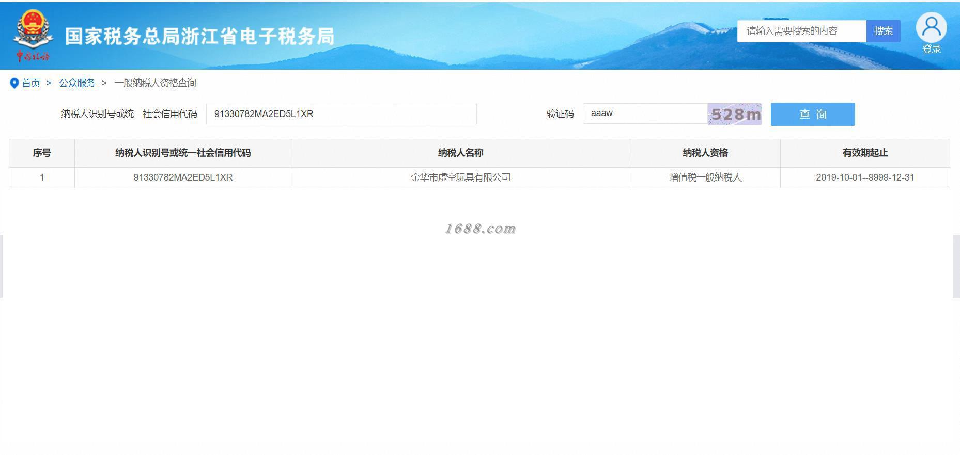The image size is (960, 455).
Task: Open the 公众服务 breadcrumb link
Action: [77, 83]
